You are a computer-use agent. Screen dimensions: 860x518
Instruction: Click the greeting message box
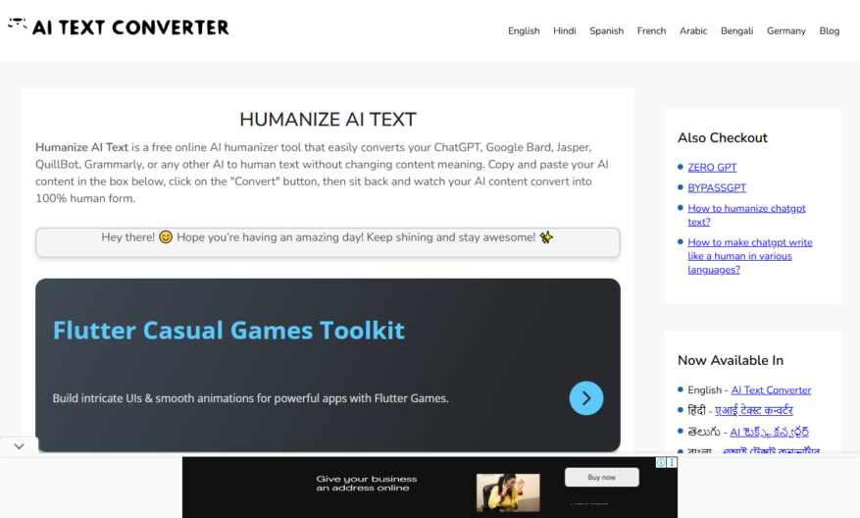[x=328, y=242]
